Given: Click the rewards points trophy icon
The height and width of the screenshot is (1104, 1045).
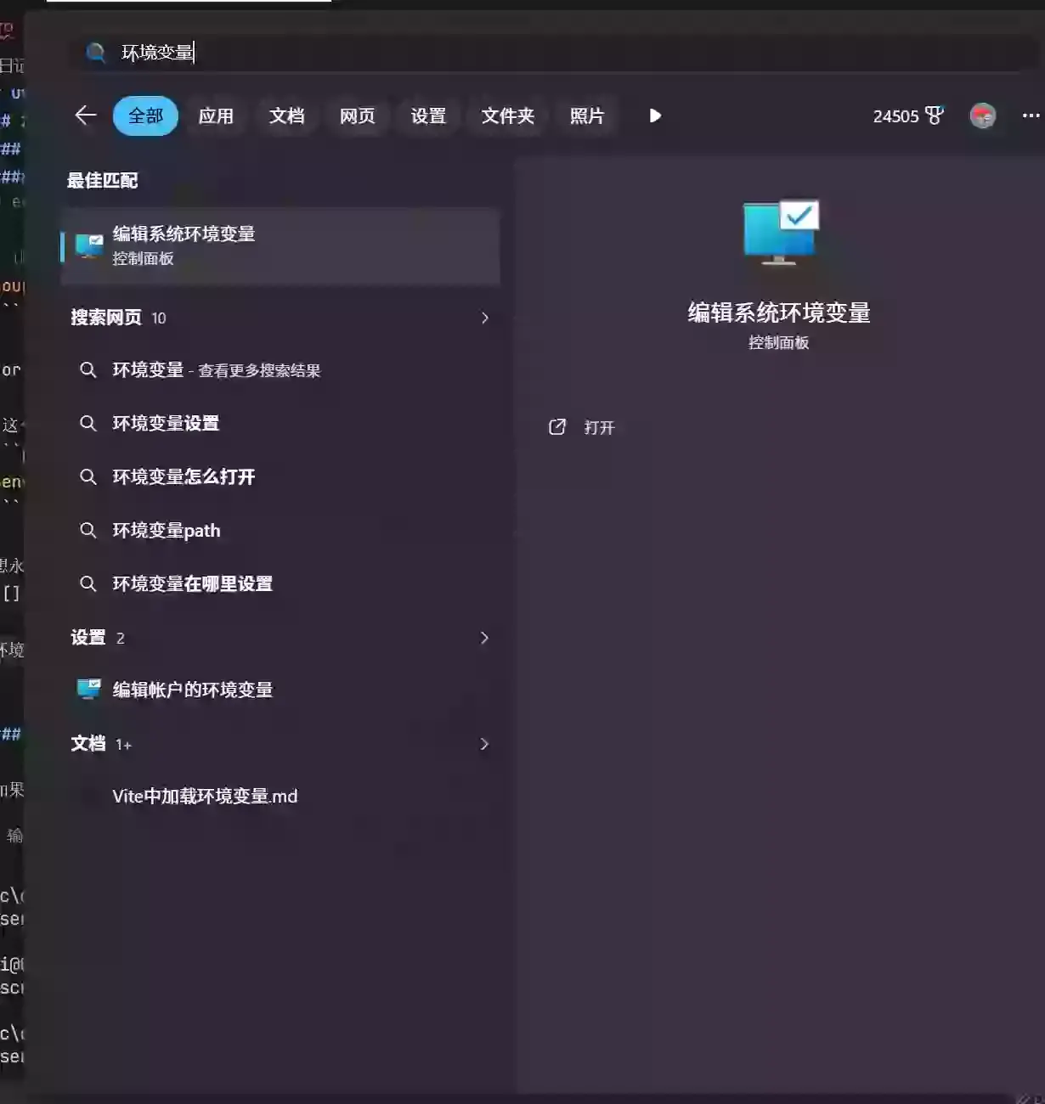Looking at the screenshot, I should click(x=935, y=116).
